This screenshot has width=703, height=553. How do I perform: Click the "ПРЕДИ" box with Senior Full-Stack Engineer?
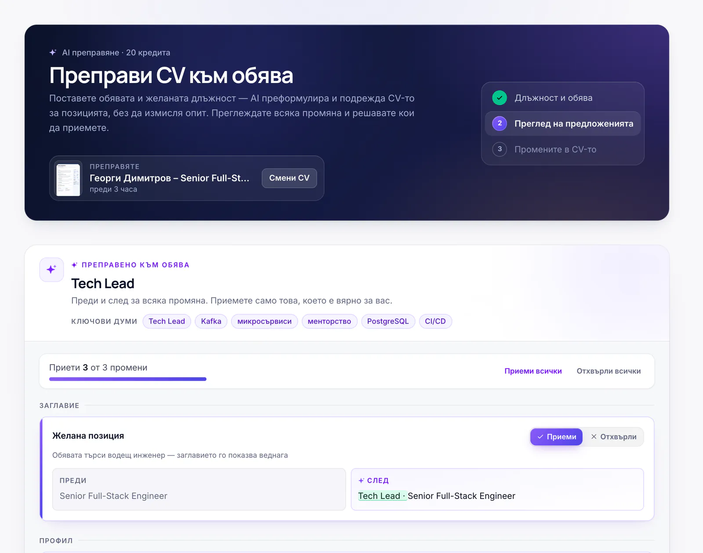199,489
